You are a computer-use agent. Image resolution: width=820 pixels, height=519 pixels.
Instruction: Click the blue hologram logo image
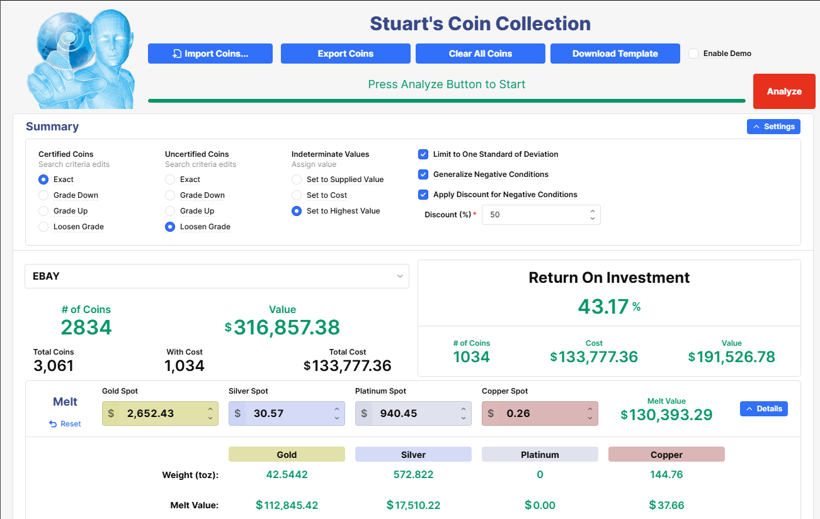[x=81, y=59]
